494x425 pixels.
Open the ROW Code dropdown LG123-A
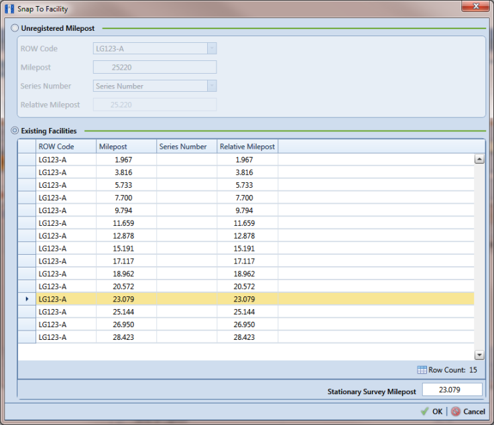coord(212,48)
